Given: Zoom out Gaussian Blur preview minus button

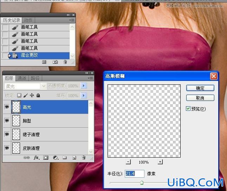Looking at the screenshot, I should click(x=128, y=162).
